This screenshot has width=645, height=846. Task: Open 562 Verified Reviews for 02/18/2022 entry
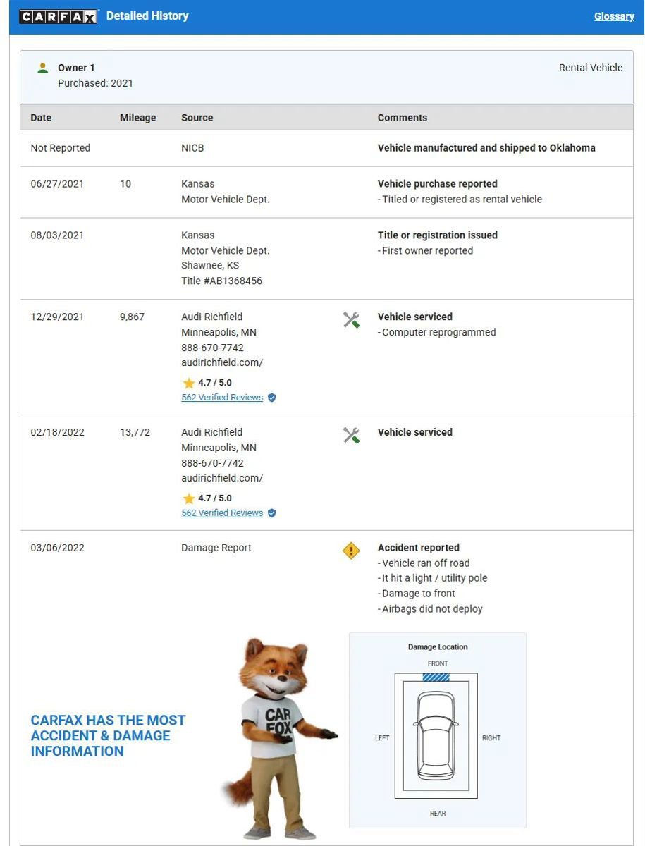pyautogui.click(x=222, y=513)
